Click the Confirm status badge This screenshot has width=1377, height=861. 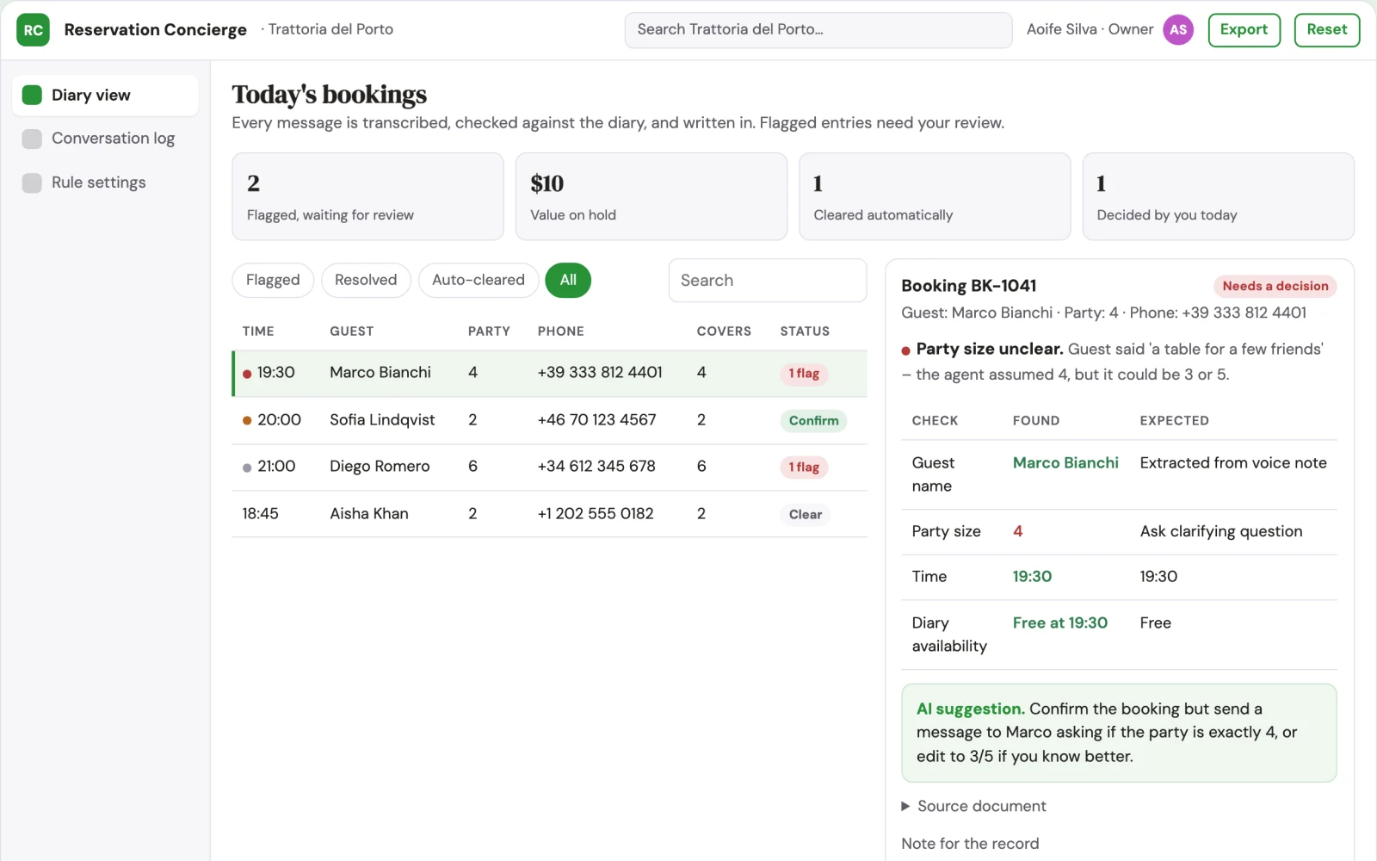click(x=813, y=421)
